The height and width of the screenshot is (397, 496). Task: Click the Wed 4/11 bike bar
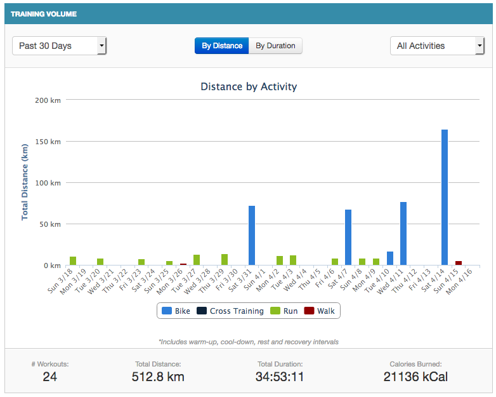coord(403,233)
